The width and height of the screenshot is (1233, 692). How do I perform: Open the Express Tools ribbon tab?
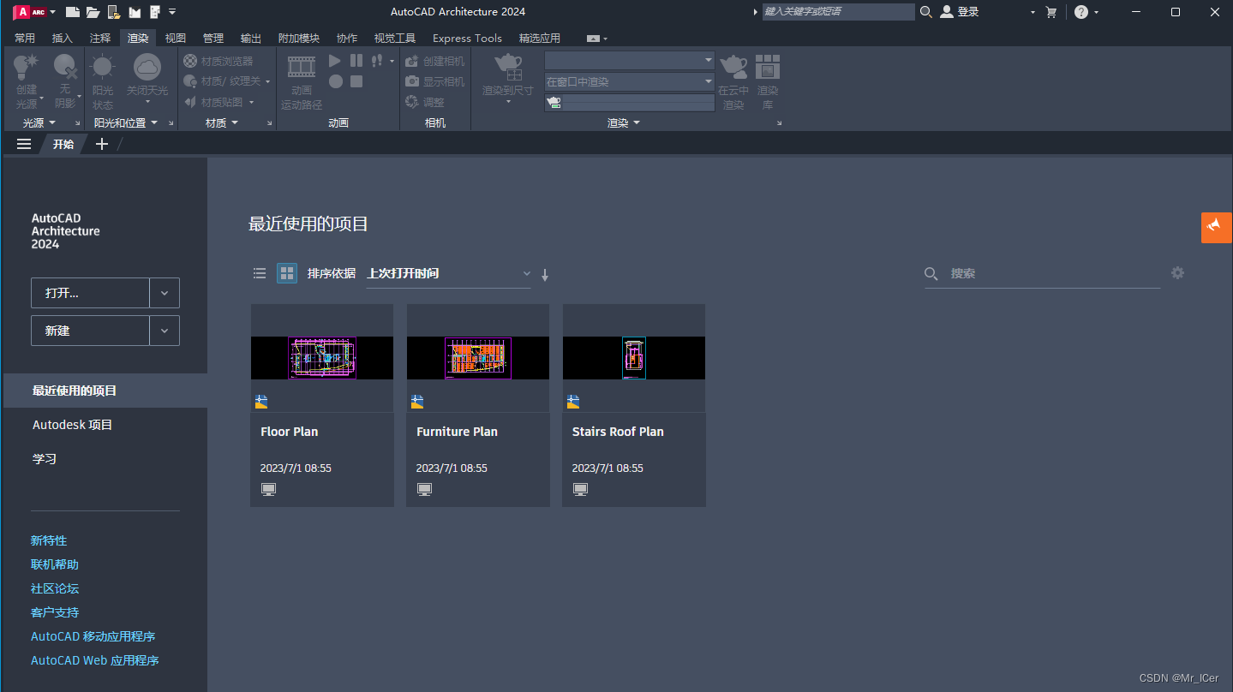467,39
